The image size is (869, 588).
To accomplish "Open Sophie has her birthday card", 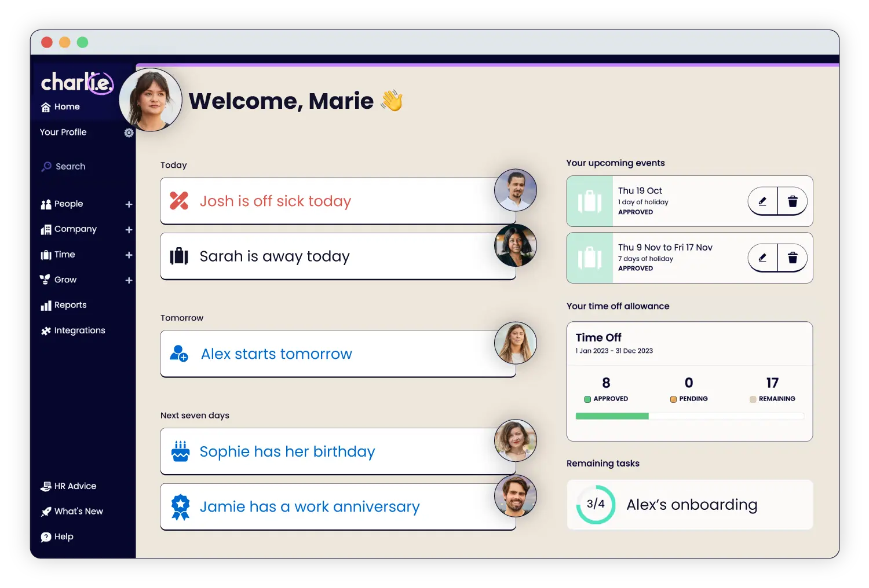I will (338, 451).
